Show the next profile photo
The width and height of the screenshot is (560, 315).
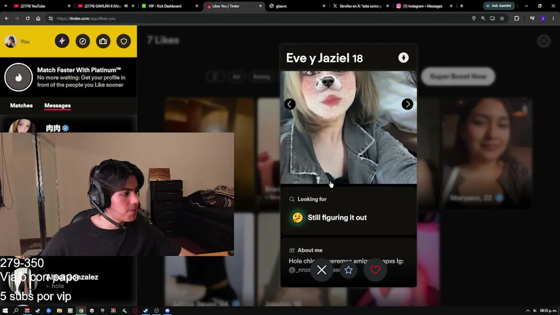407,104
